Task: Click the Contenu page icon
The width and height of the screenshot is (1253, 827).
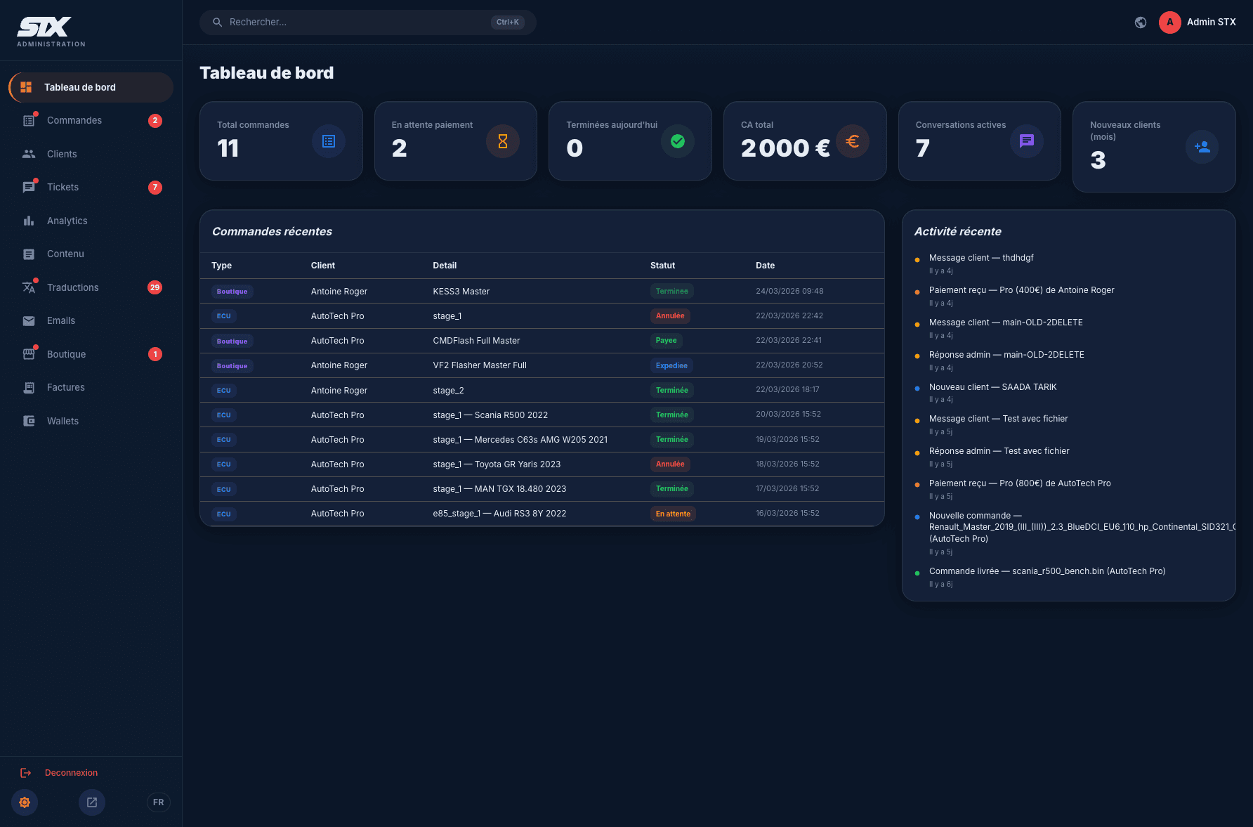Action: point(29,254)
